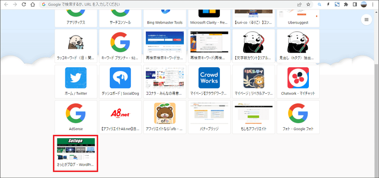Click the lightning bolt extension icon
The height and width of the screenshot is (178, 379).
coord(328,4)
